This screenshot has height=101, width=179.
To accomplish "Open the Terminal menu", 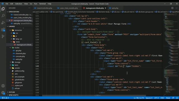I will [x=43, y=4].
